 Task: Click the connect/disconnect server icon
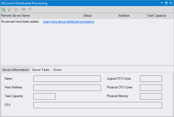click(x=24, y=9)
